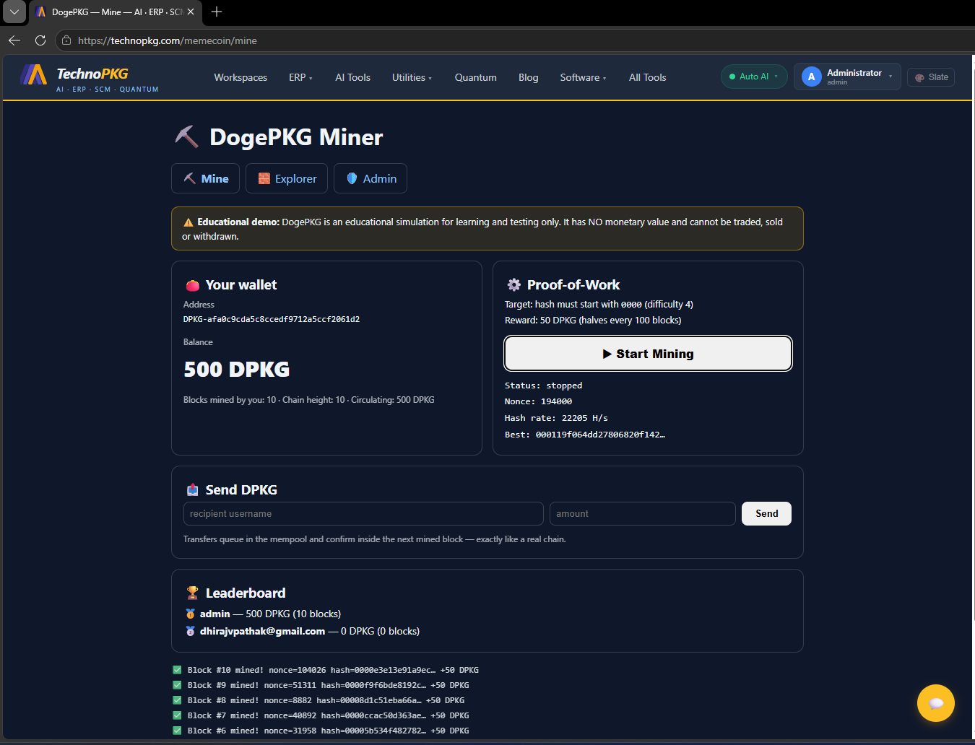This screenshot has width=975, height=745.
Task: Click the Proof-of-Work gear icon
Action: pyautogui.click(x=513, y=284)
